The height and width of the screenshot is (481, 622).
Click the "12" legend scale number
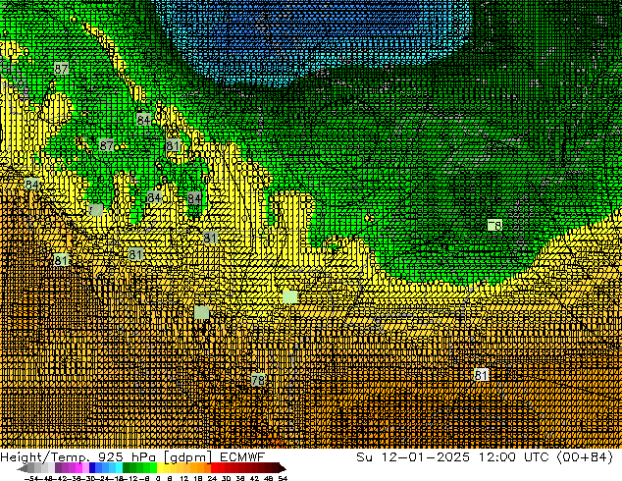point(183,478)
